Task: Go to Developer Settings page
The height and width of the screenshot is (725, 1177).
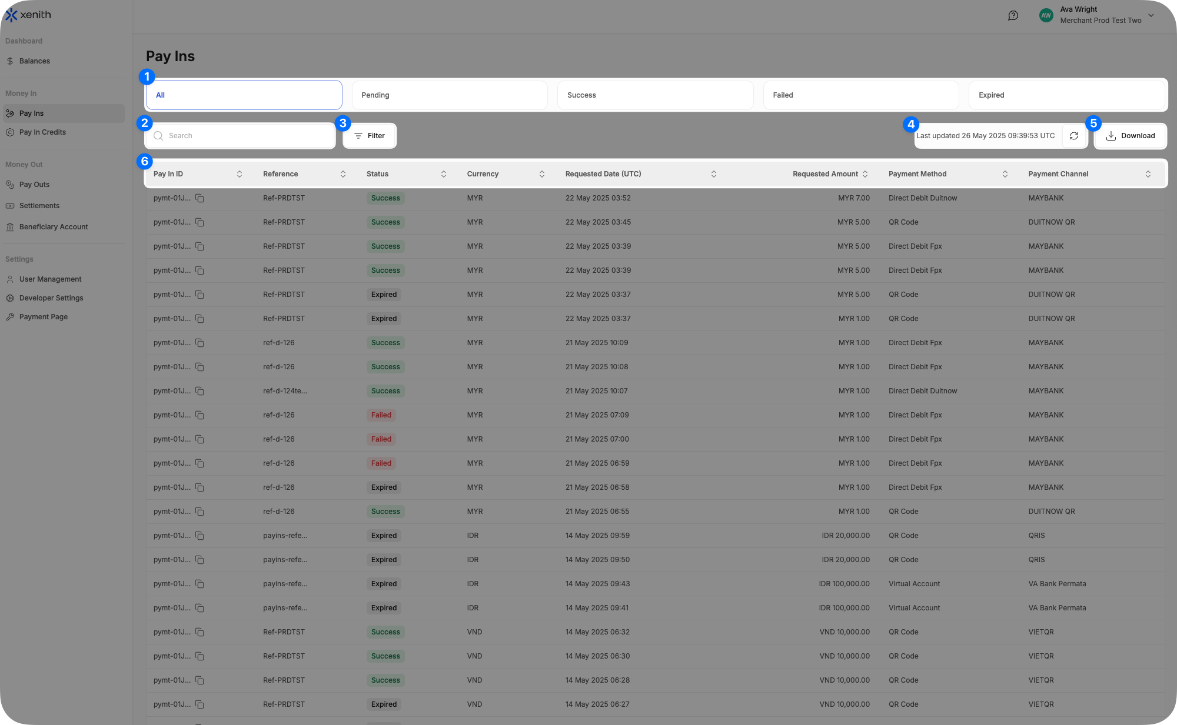Action: tap(51, 298)
